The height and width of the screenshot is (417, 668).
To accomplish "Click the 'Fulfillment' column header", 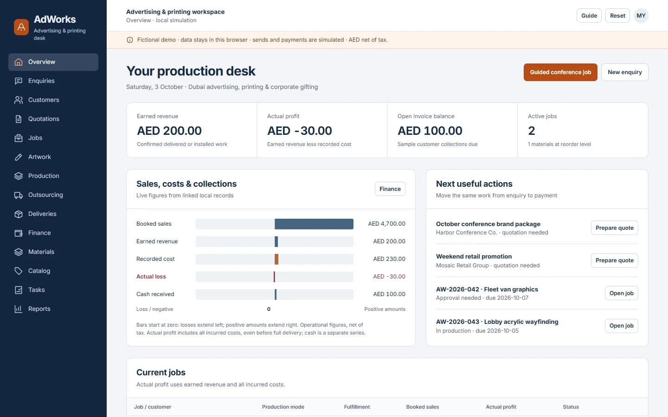I will [x=357, y=407].
